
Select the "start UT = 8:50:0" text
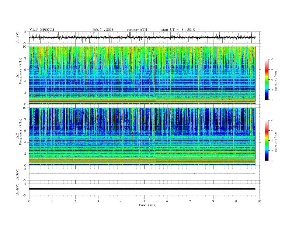click(x=178, y=30)
